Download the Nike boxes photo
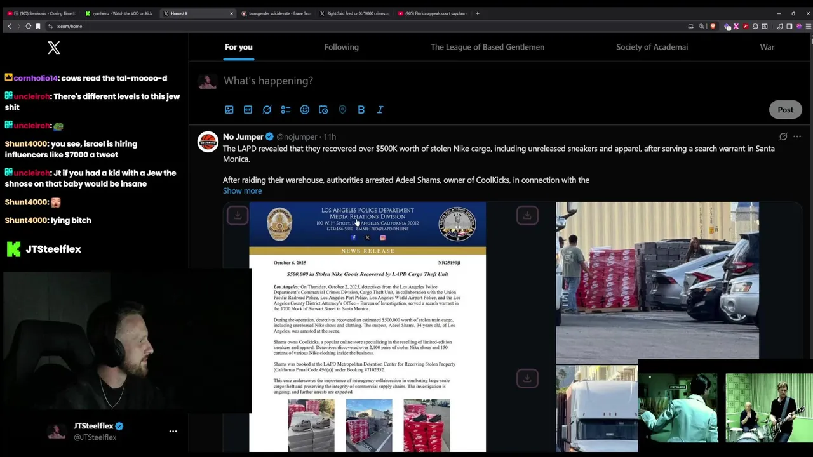This screenshot has height=457, width=813. [527, 215]
